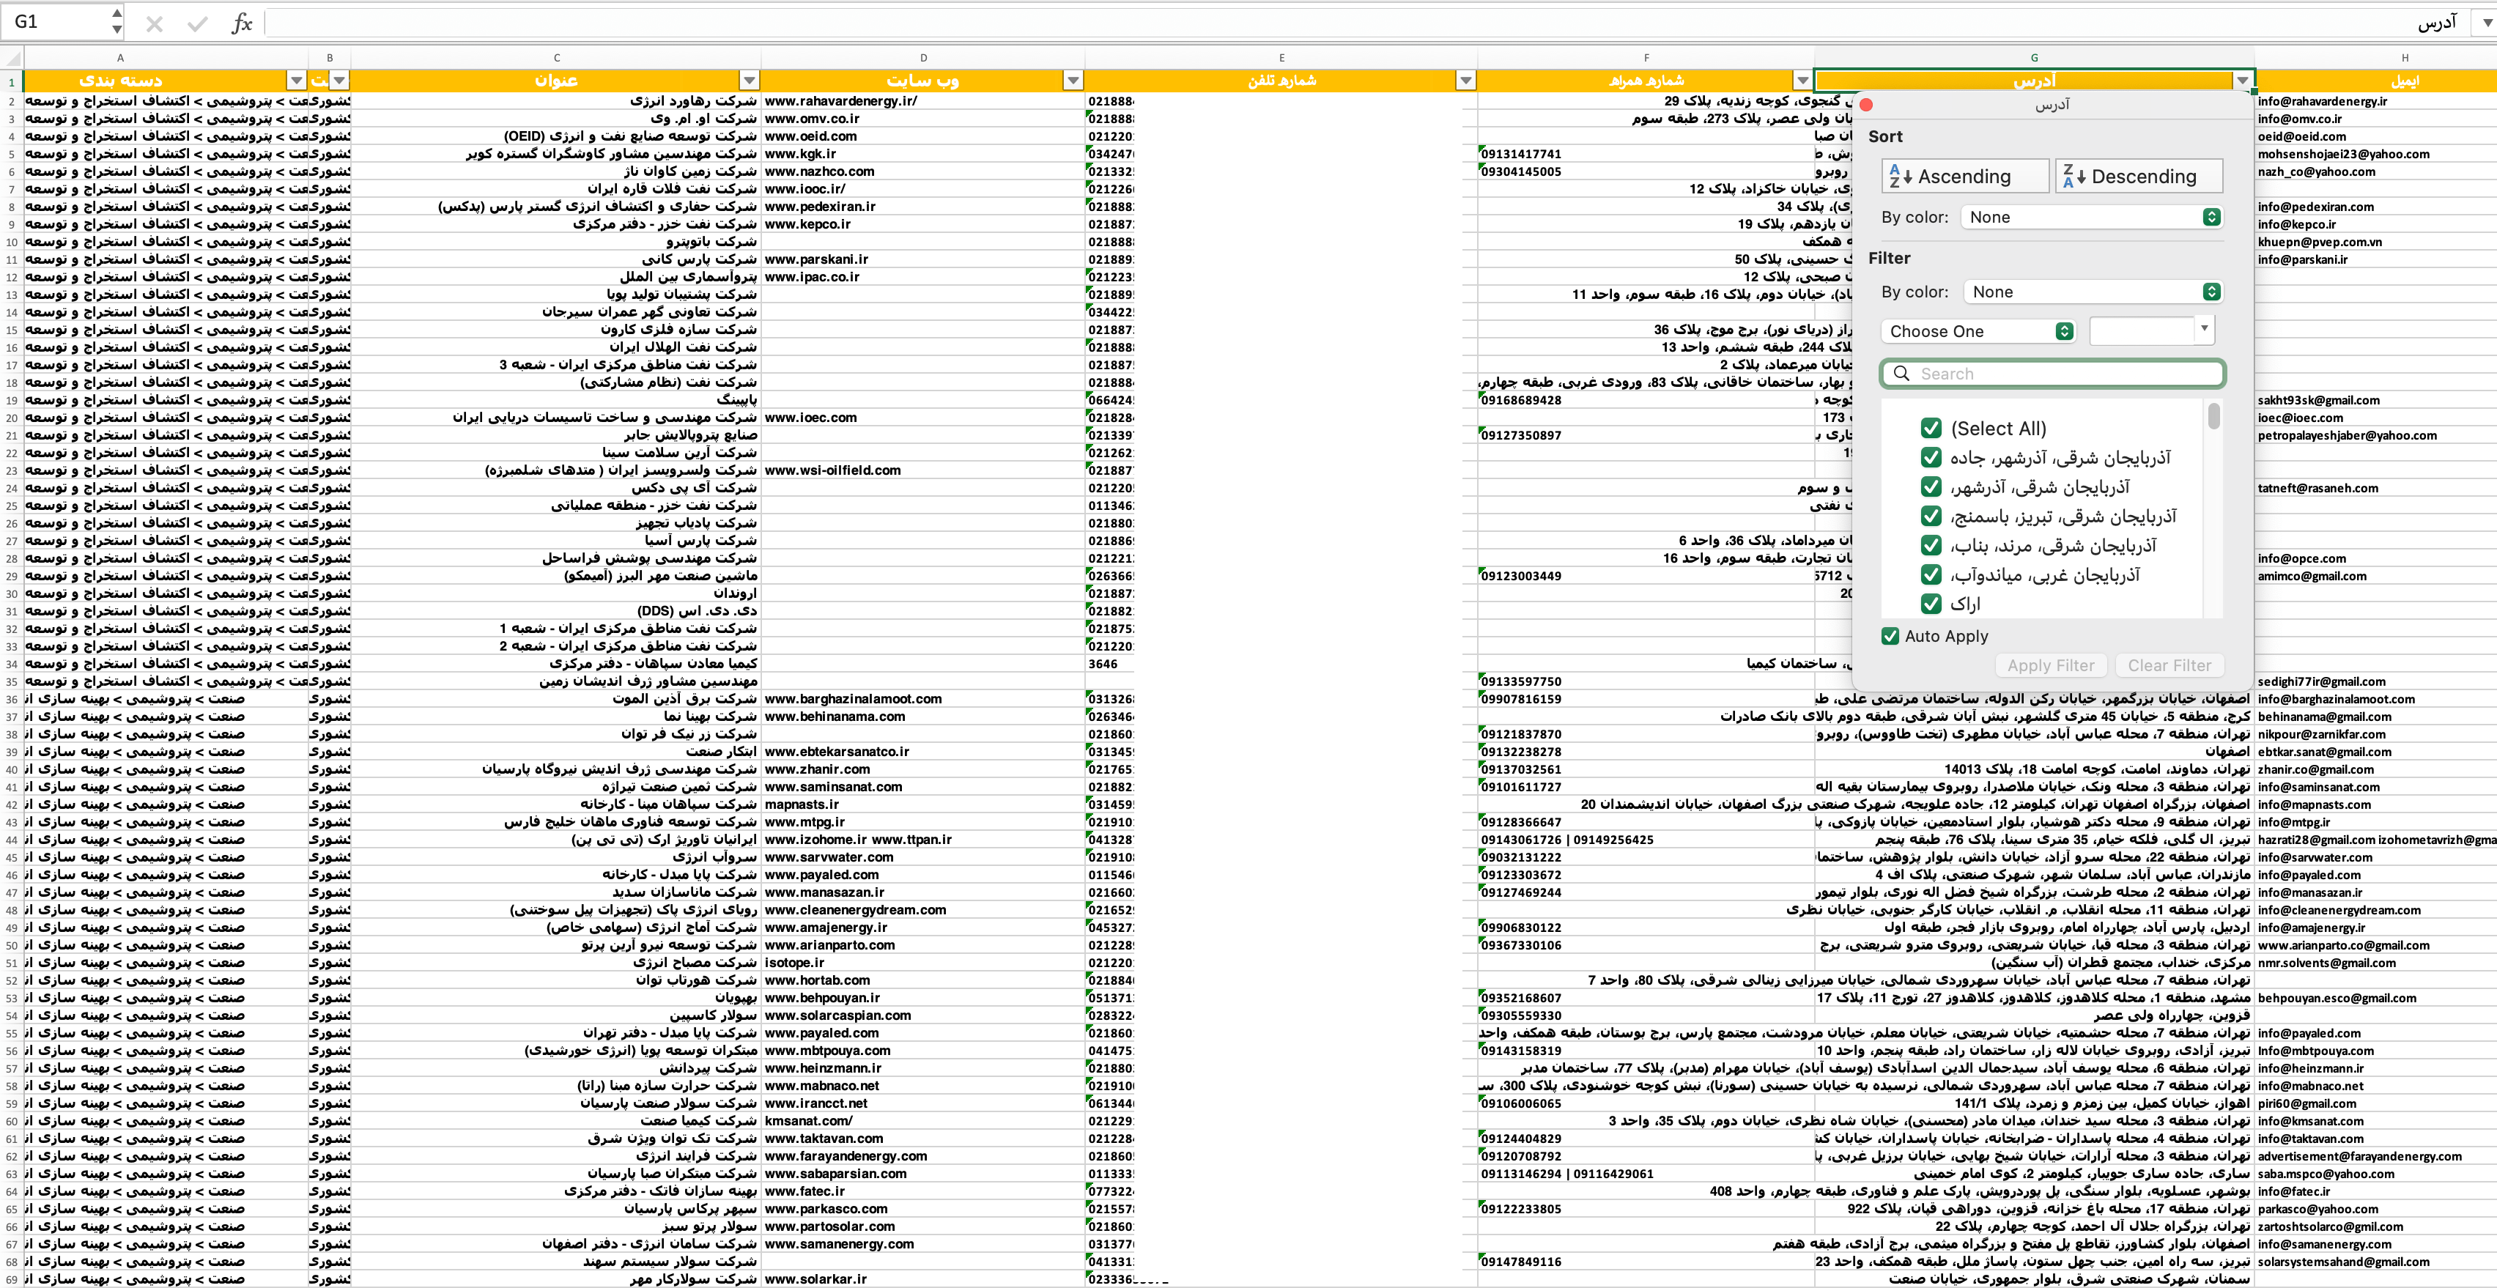Open filter dropdown for the آدرس column

pos(2242,81)
